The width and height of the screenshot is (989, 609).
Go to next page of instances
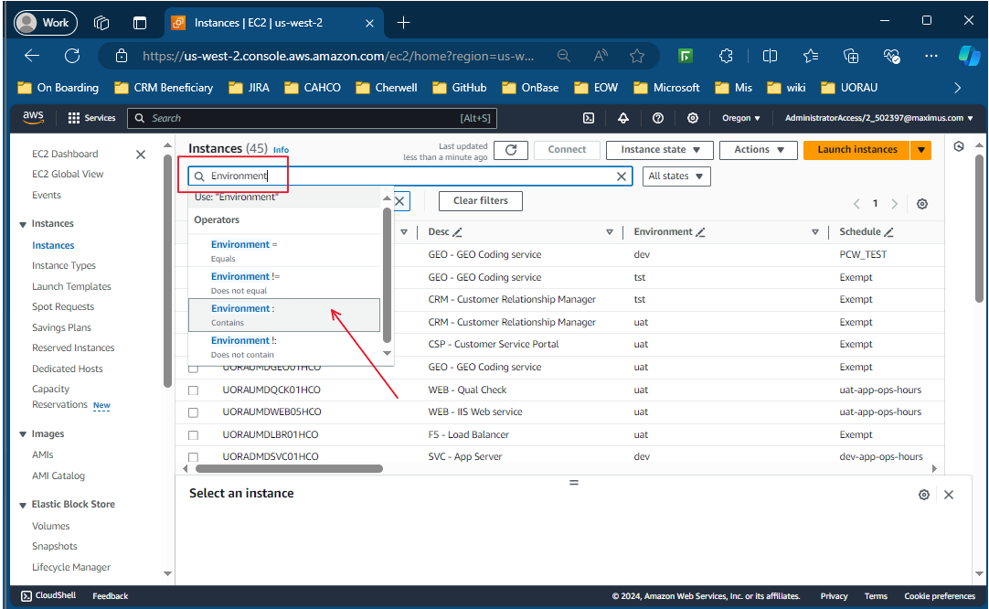click(894, 204)
